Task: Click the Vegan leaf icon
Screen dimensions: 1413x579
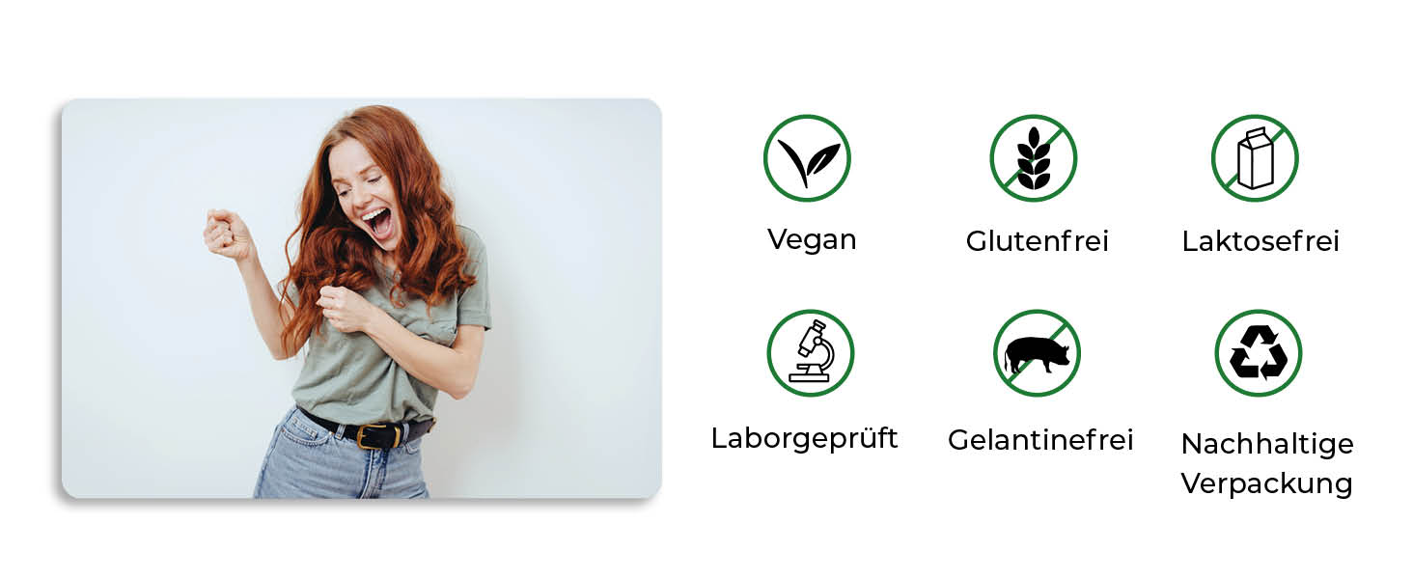Action: pyautogui.click(x=807, y=158)
